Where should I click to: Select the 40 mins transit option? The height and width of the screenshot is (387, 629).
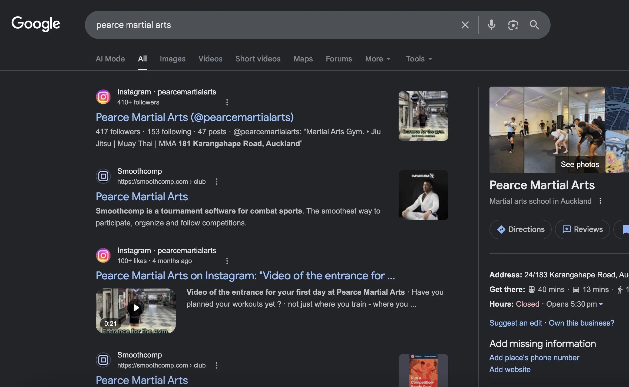(547, 289)
